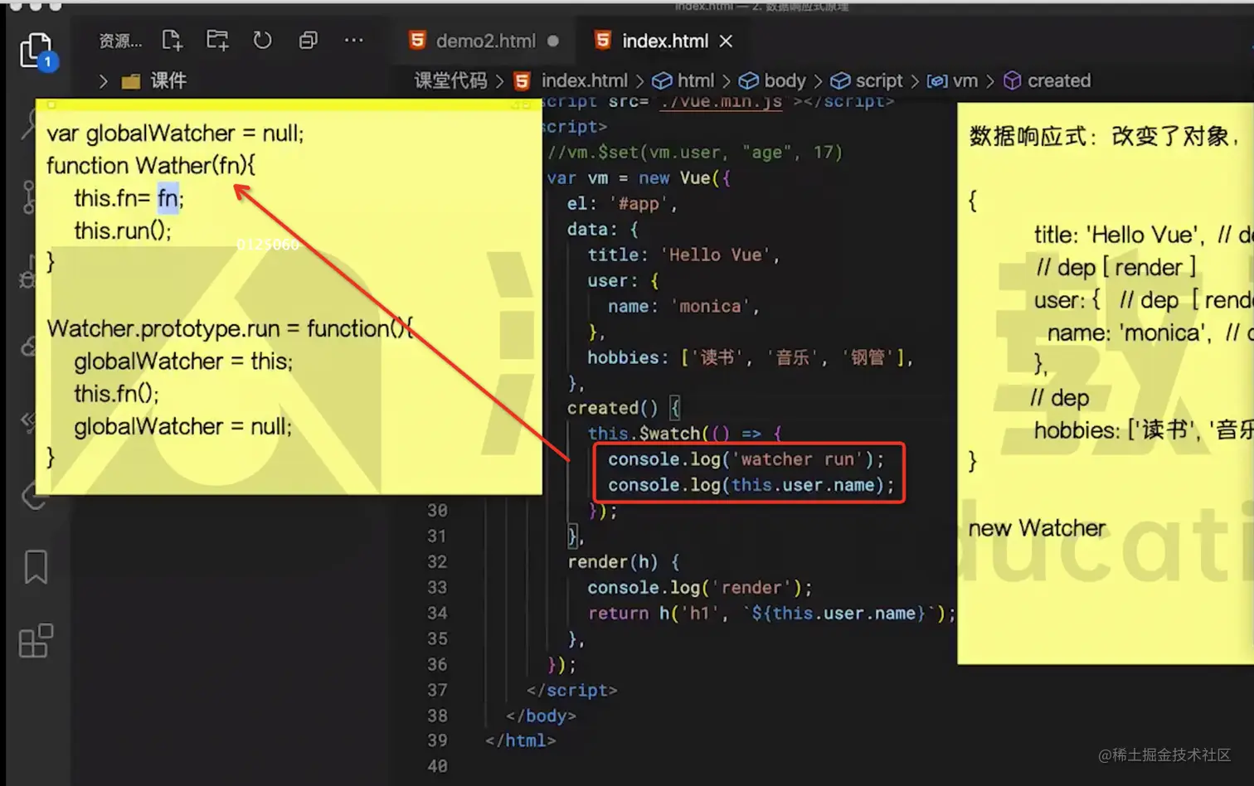Click the created() method declaration
Screen dimensions: 1254x786
[623, 408]
